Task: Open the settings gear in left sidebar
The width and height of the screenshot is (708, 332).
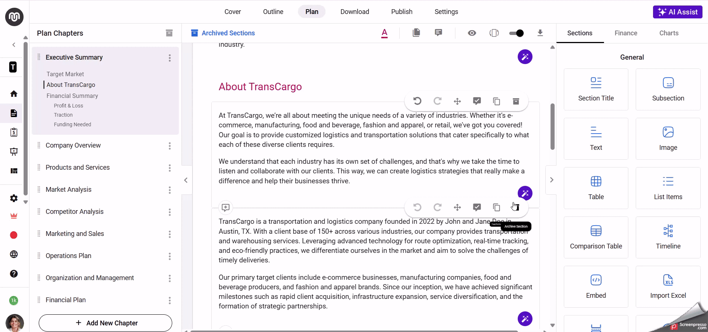Action: 14,198
